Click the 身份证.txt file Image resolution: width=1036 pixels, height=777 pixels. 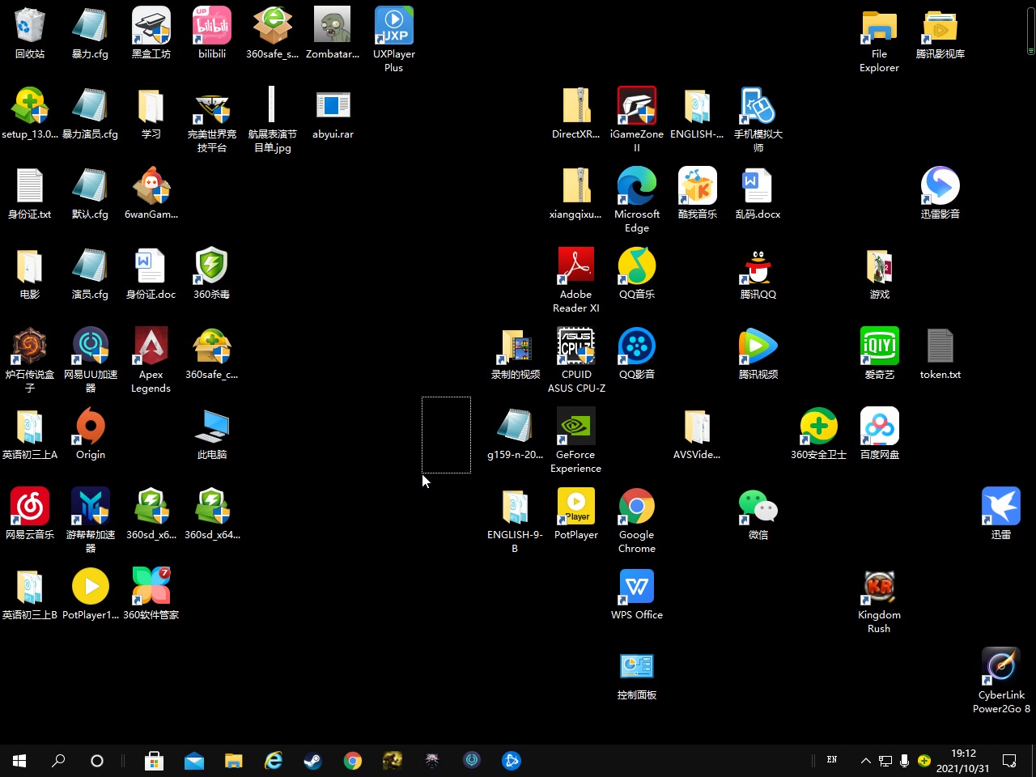[30, 193]
